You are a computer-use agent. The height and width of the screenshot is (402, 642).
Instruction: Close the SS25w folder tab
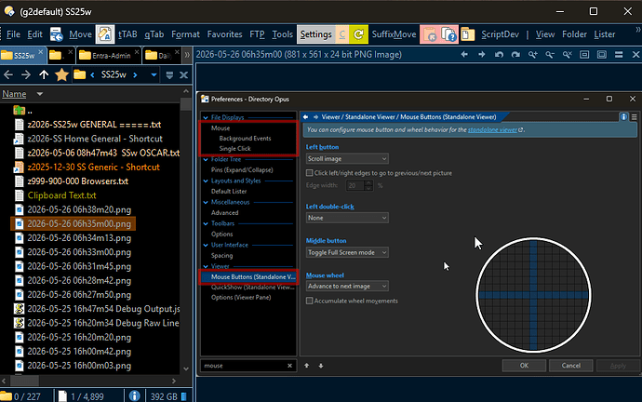[x=41, y=52]
